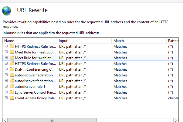
Task: Click folder icon of Client Access Policy Rule
Action: pyautogui.click(x=12, y=98)
